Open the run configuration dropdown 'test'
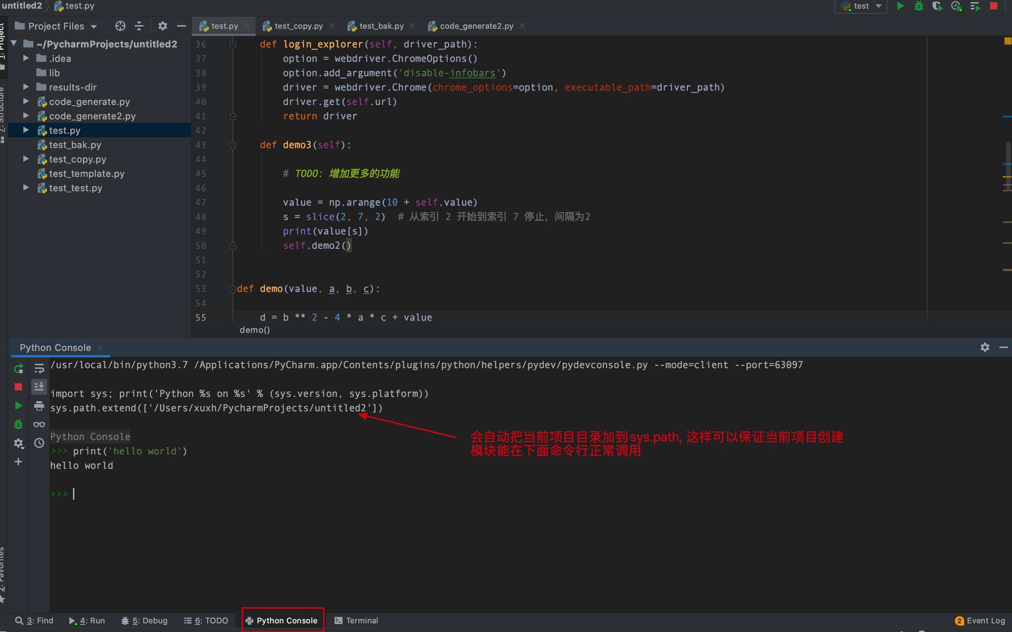 click(861, 6)
